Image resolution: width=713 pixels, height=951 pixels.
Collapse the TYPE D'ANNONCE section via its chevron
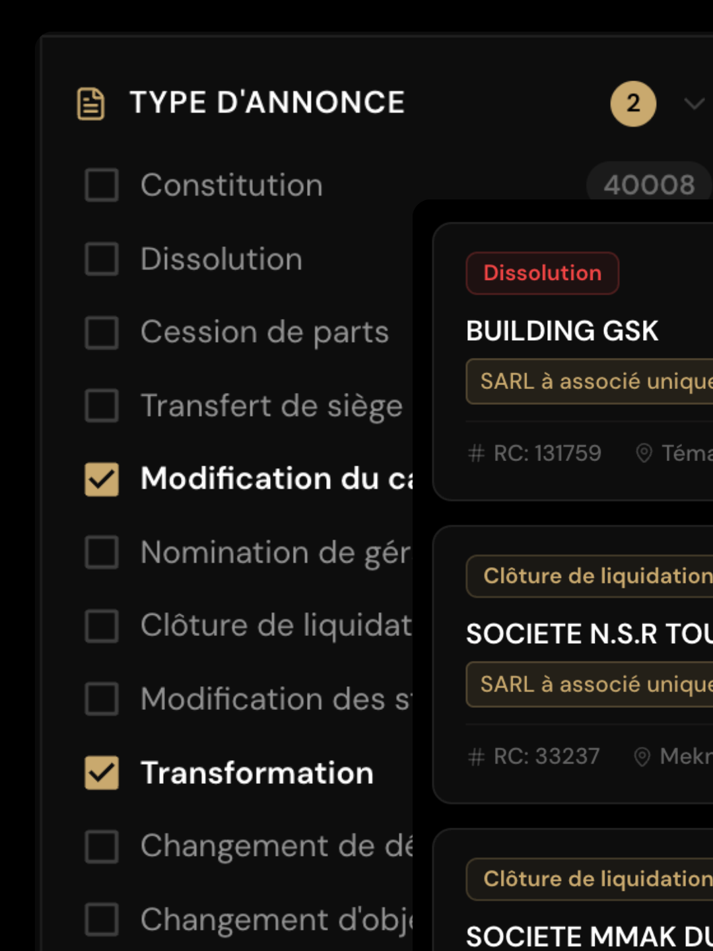(x=693, y=104)
